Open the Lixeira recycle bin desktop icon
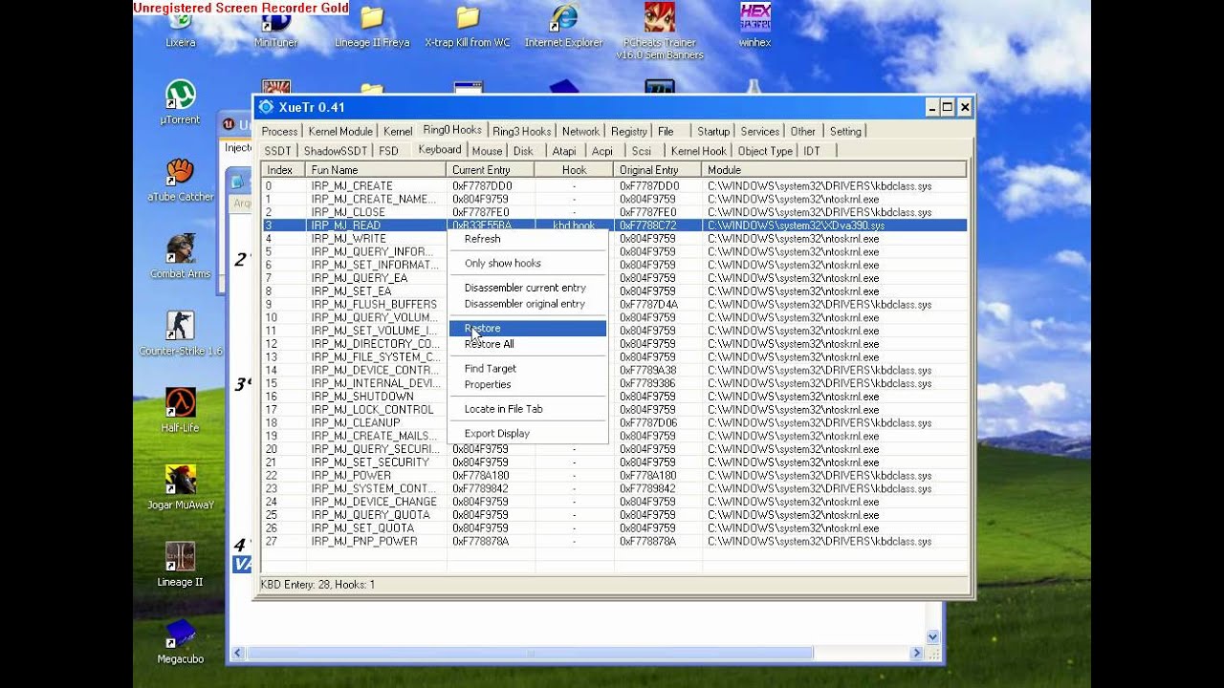The height and width of the screenshot is (688, 1224). tap(180, 27)
